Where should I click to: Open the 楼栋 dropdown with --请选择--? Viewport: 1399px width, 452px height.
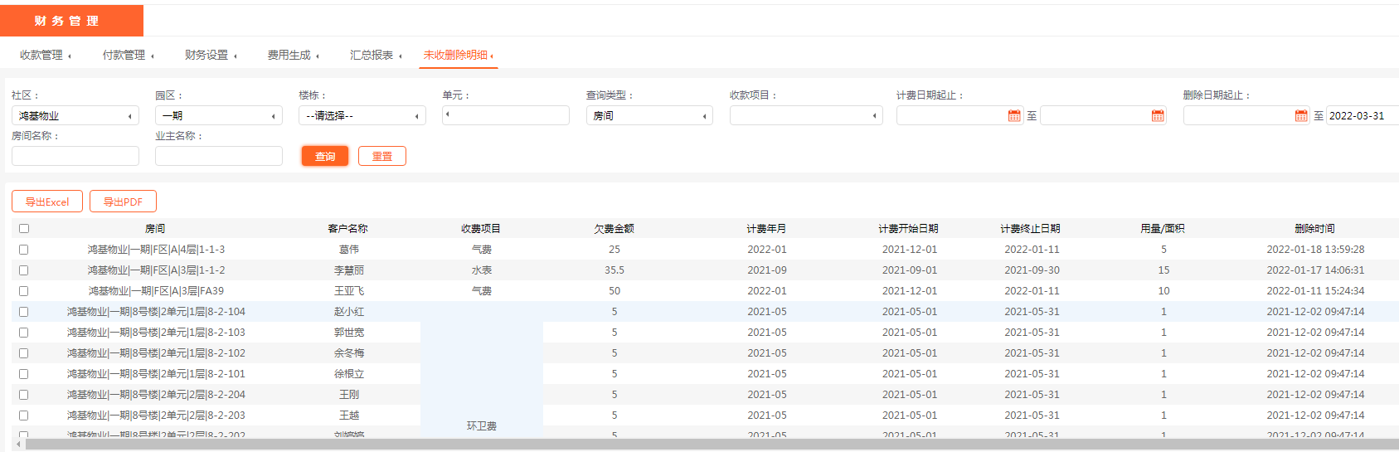point(362,116)
